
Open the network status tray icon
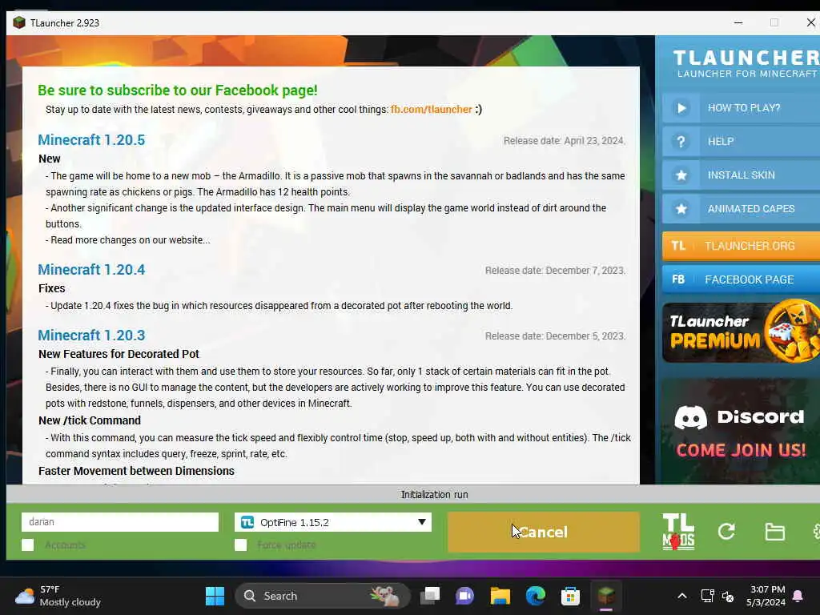(707, 596)
